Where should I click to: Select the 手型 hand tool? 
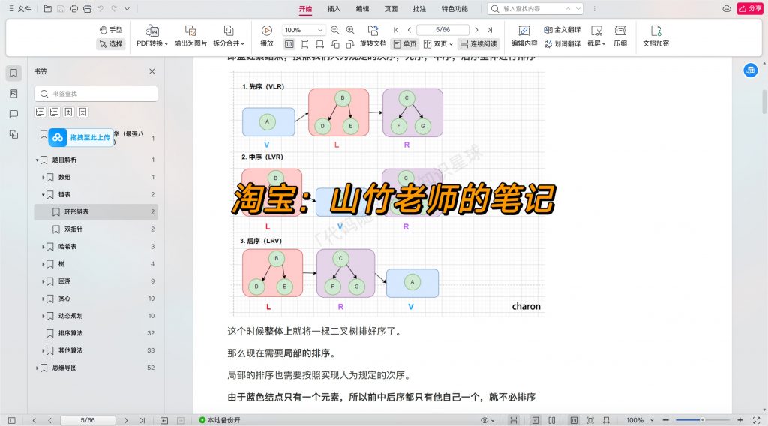tap(111, 30)
